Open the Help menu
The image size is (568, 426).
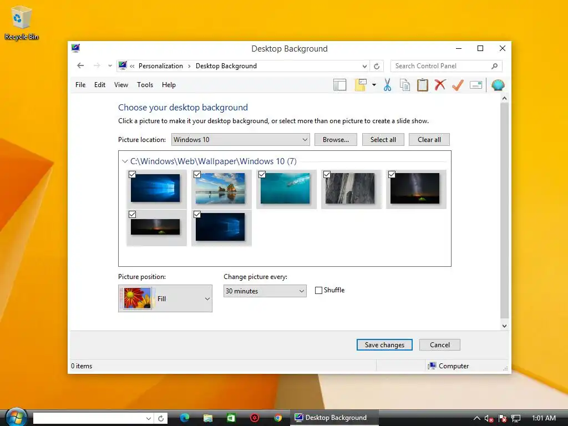click(x=169, y=85)
